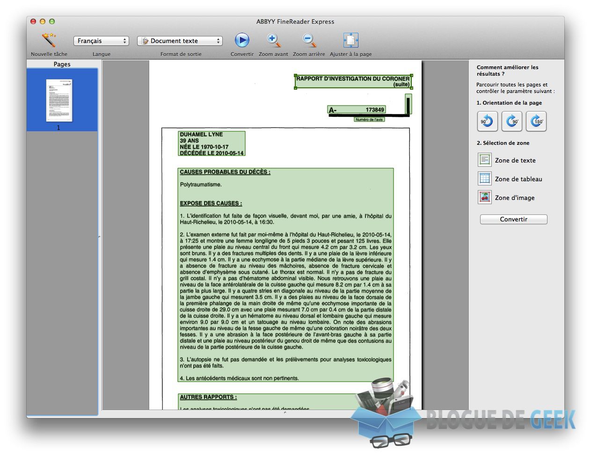
Task: Click the '2. Sélection de zone' heading
Action: (503, 143)
